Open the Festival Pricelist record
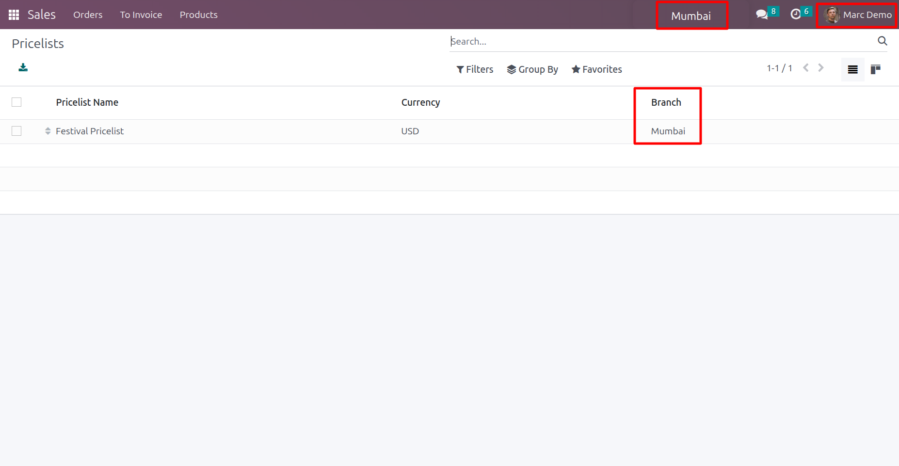Viewport: 899px width, 466px height. pyautogui.click(x=90, y=131)
